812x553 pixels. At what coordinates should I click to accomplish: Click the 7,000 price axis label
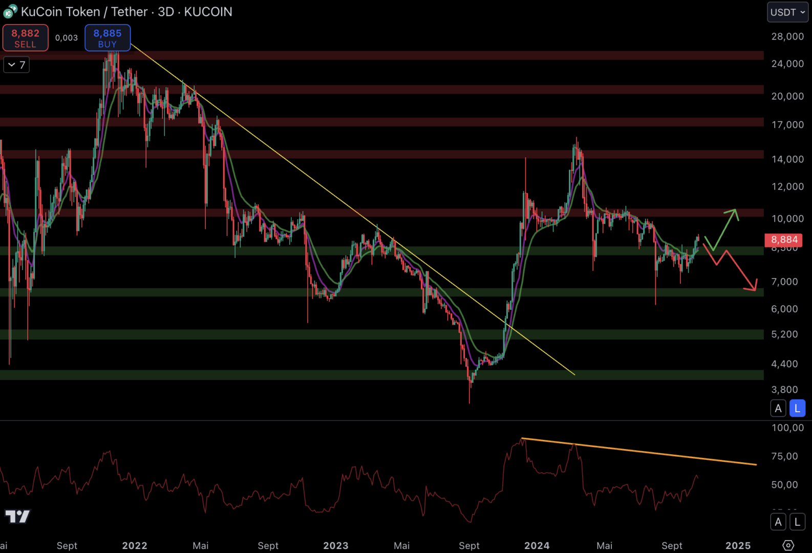pyautogui.click(x=784, y=282)
